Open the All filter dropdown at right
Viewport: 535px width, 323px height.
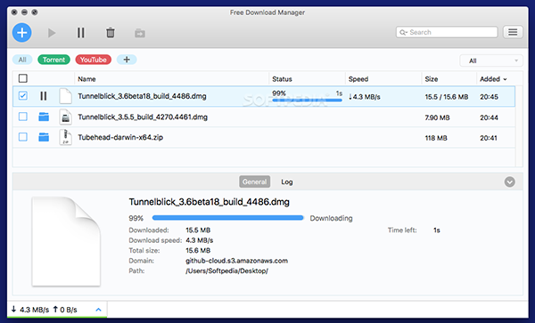pos(491,61)
